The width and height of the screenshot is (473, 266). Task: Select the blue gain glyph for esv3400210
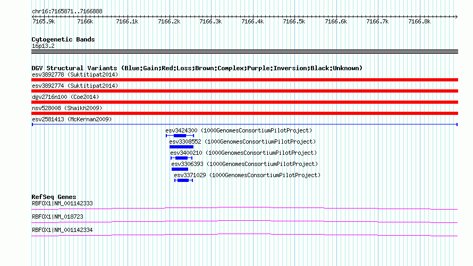(181, 158)
